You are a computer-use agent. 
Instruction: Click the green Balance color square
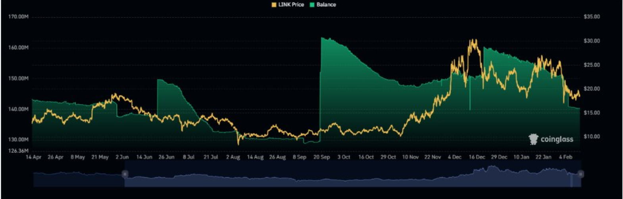coord(312,5)
